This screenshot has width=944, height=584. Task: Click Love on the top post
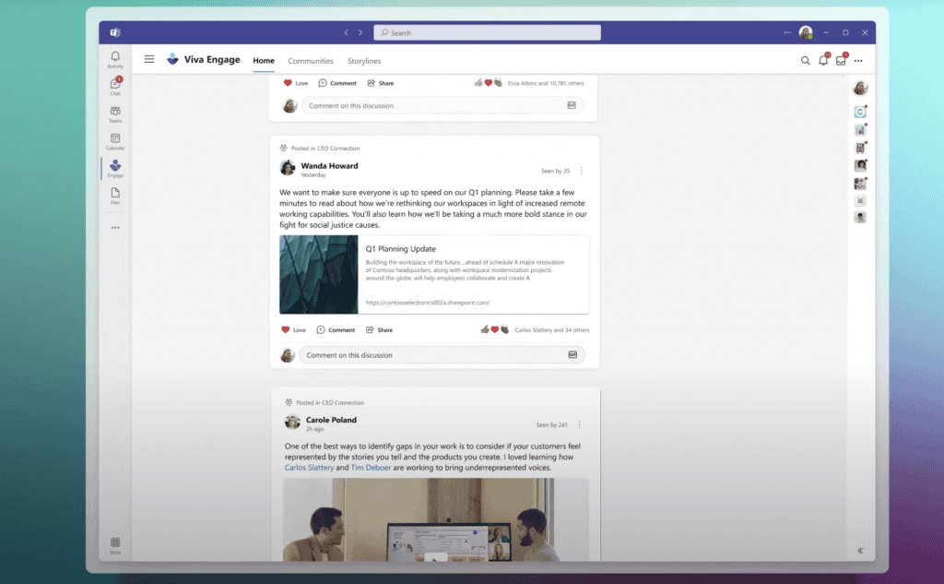(x=296, y=83)
